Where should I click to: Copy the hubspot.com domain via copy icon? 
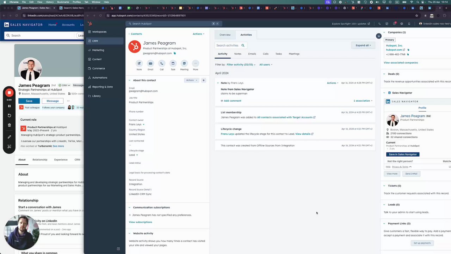click(408, 50)
